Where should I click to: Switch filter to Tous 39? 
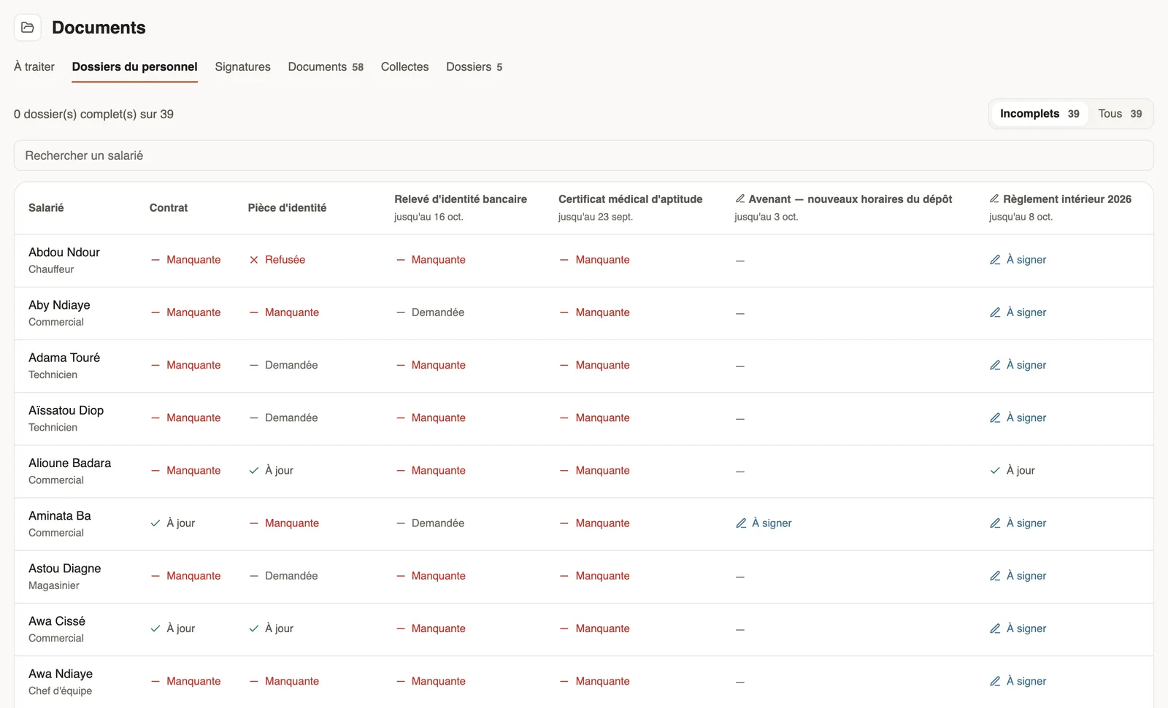[1120, 114]
